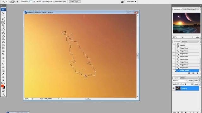The width and height of the screenshot is (202, 113).
Task: Select the Notes tool
Action: coord(3,71)
